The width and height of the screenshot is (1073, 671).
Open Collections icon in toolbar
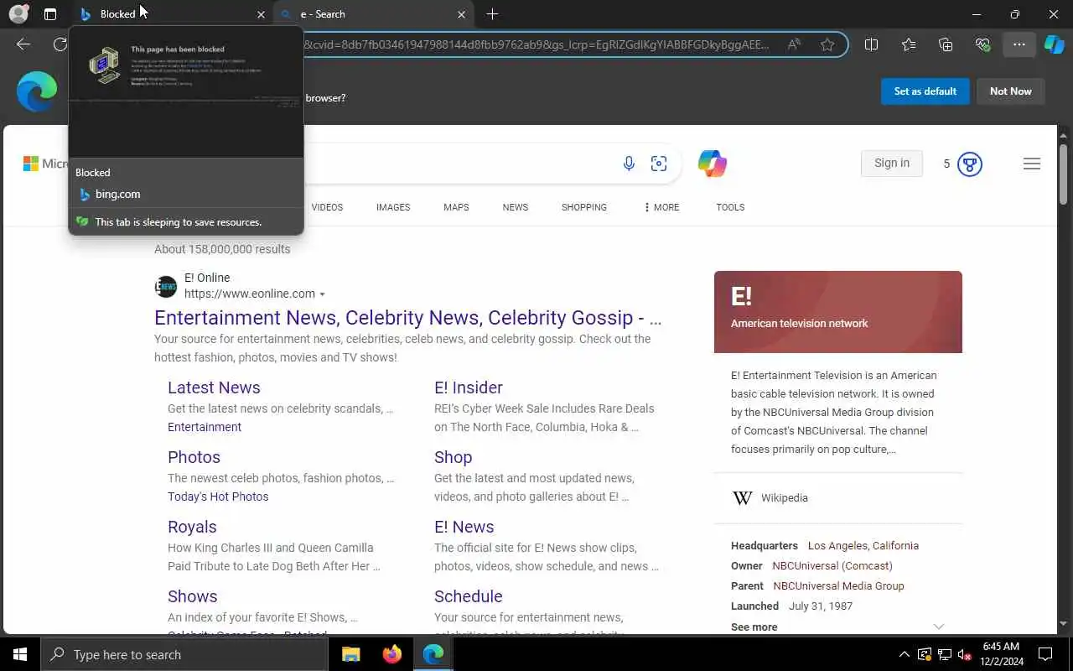946,44
